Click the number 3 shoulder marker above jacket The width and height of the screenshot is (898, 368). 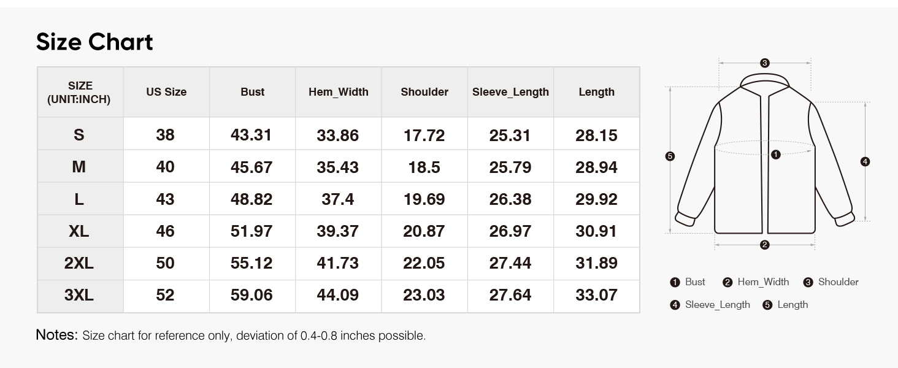pos(764,63)
